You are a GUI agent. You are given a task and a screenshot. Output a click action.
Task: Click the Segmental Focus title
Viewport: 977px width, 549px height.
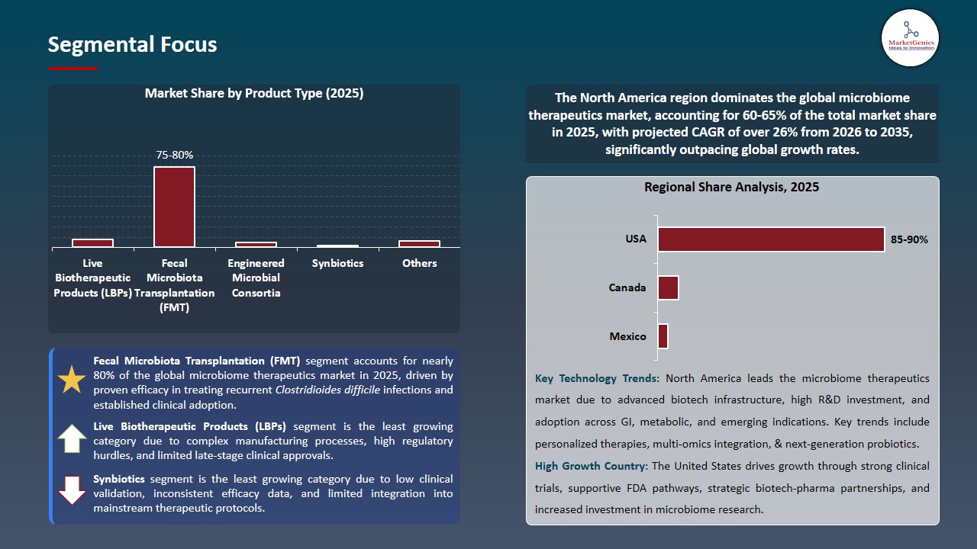[x=132, y=45]
